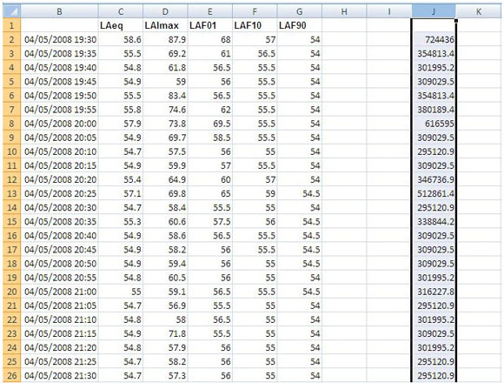Viewport: 504px width, 383px height.
Task: Click cell containing 724436
Action: (x=434, y=39)
